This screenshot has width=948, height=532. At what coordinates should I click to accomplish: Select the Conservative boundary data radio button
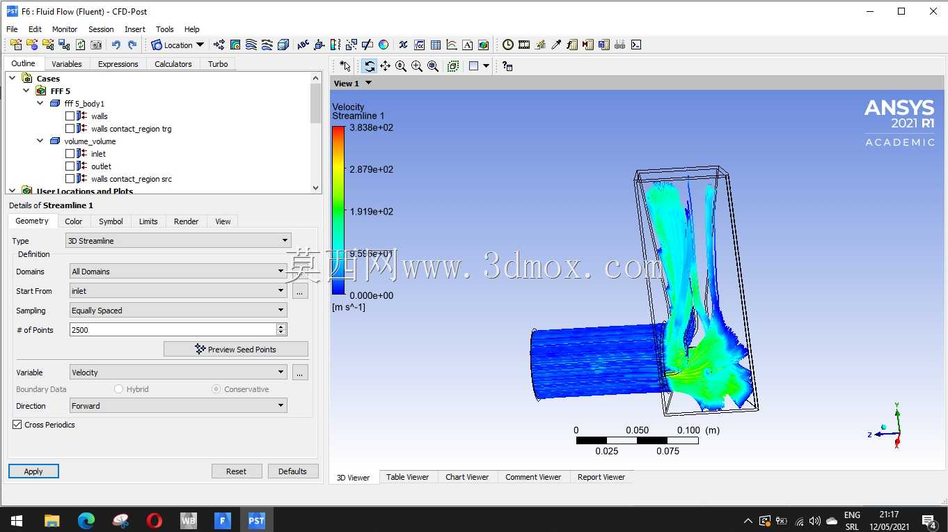click(216, 389)
